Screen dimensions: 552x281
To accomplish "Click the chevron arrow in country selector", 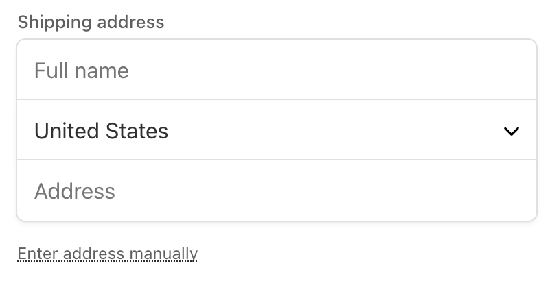I will (x=511, y=131).
